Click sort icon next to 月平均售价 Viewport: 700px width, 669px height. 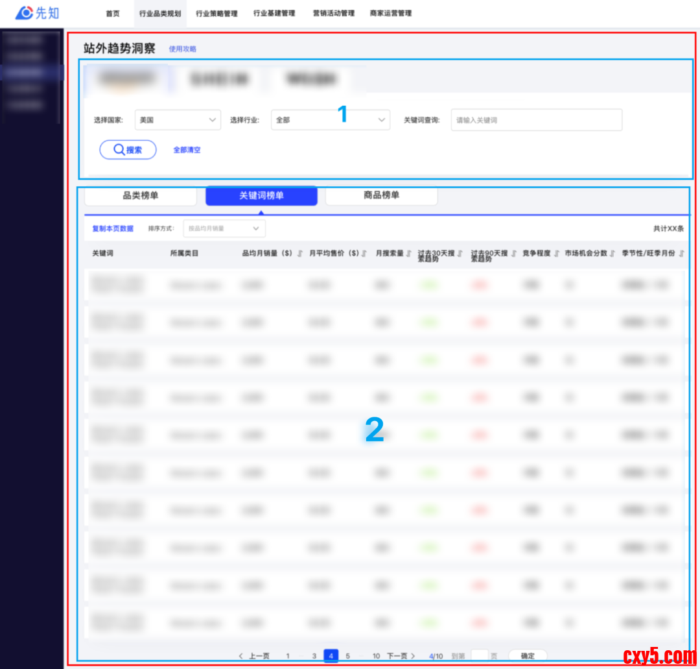364,254
